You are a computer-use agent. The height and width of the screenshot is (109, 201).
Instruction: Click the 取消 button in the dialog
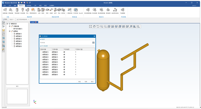coord(92,82)
